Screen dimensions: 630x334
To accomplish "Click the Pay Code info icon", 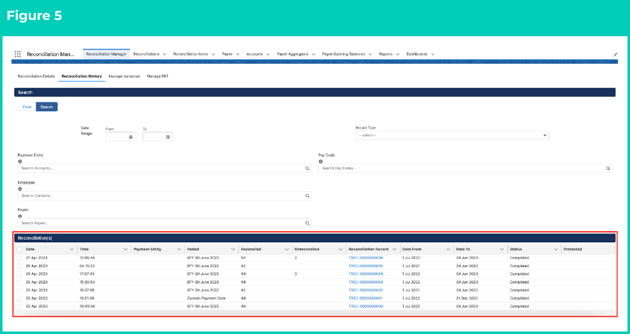I will click(x=321, y=161).
